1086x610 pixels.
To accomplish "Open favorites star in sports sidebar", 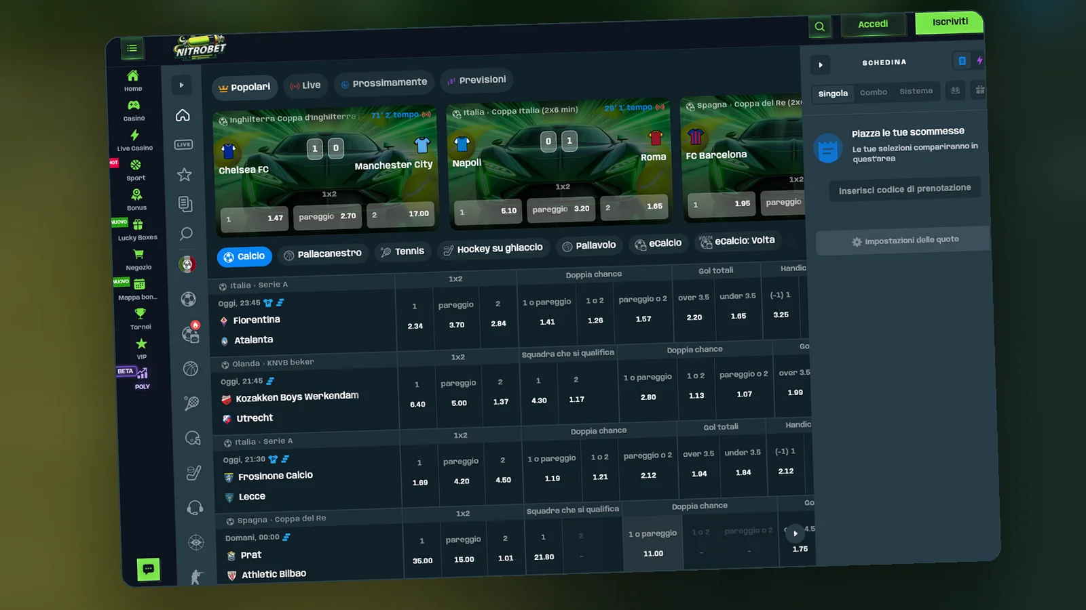I will tap(184, 174).
